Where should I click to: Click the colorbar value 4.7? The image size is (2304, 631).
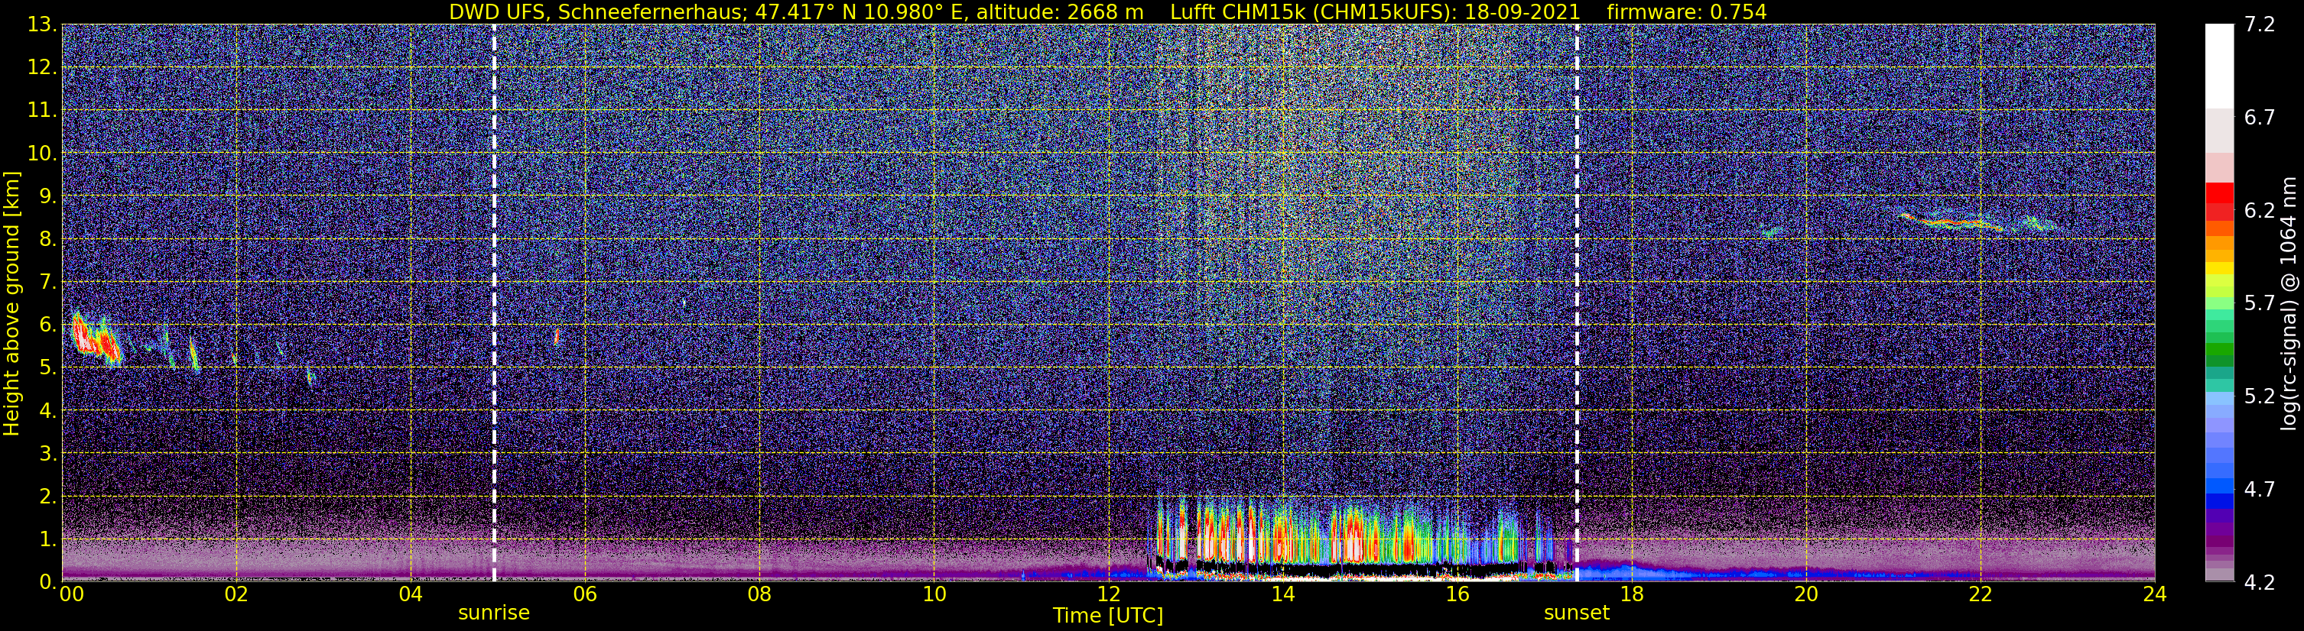(2260, 490)
